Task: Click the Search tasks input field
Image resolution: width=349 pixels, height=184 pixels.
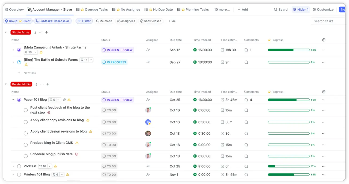Action: pyautogui.click(x=328, y=21)
